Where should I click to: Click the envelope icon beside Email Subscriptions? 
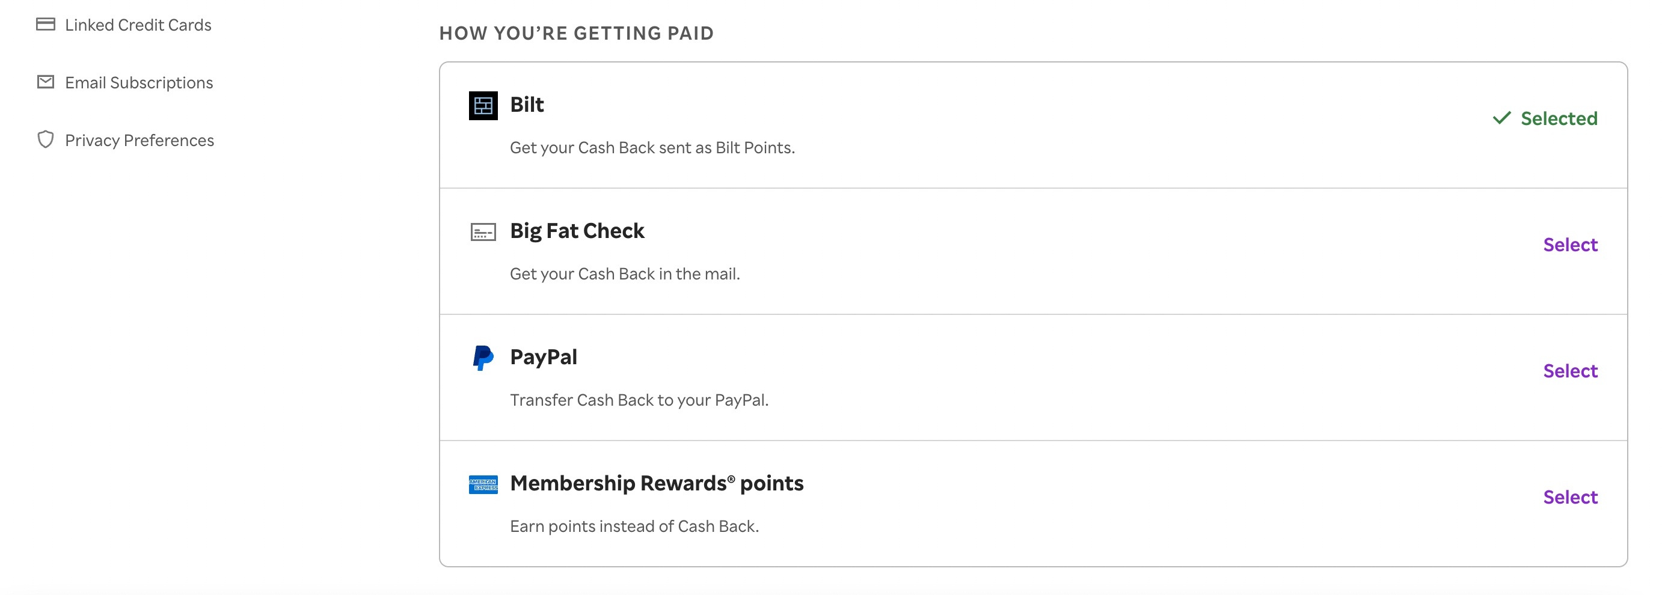pyautogui.click(x=45, y=82)
